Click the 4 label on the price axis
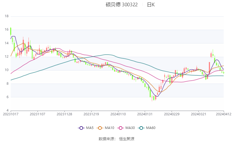The width and height of the screenshot is (233, 141). tap(7, 110)
